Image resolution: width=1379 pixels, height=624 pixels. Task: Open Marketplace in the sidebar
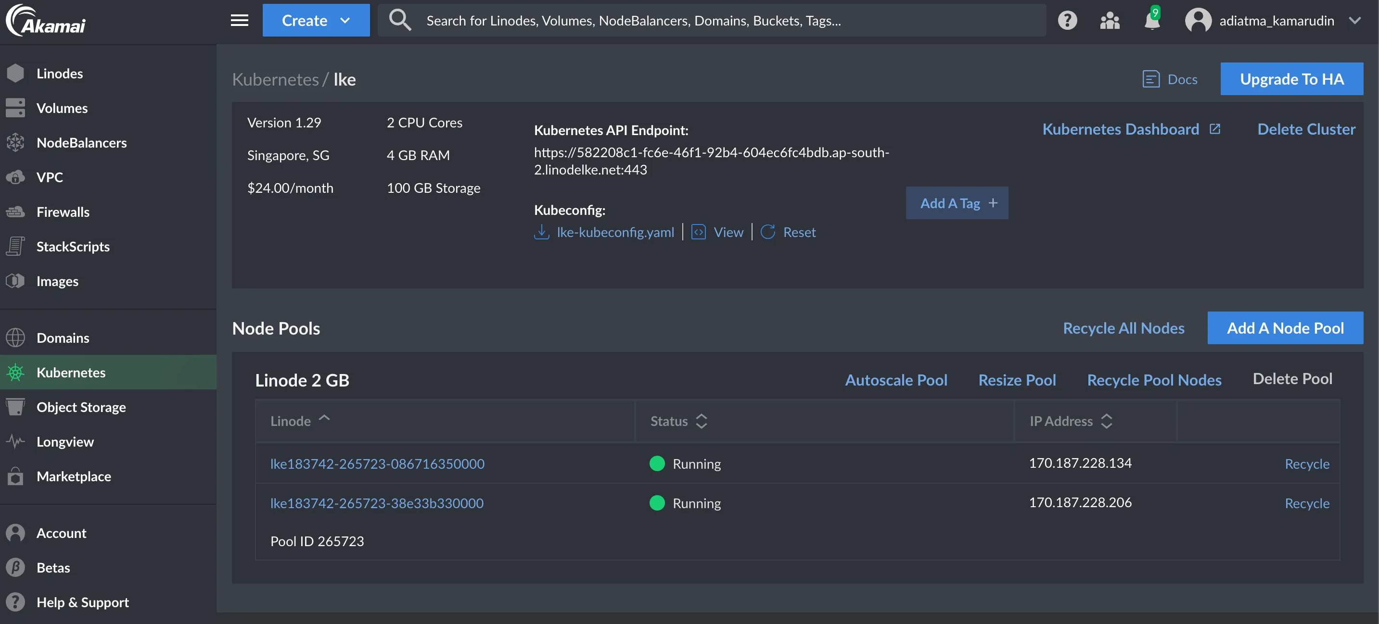pos(108,476)
